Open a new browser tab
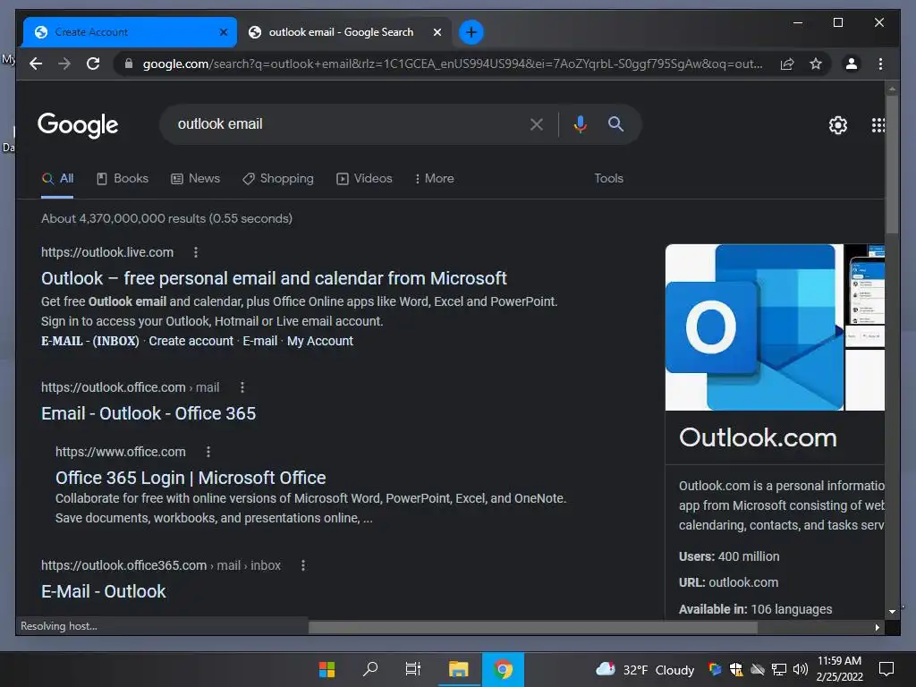 (x=471, y=32)
